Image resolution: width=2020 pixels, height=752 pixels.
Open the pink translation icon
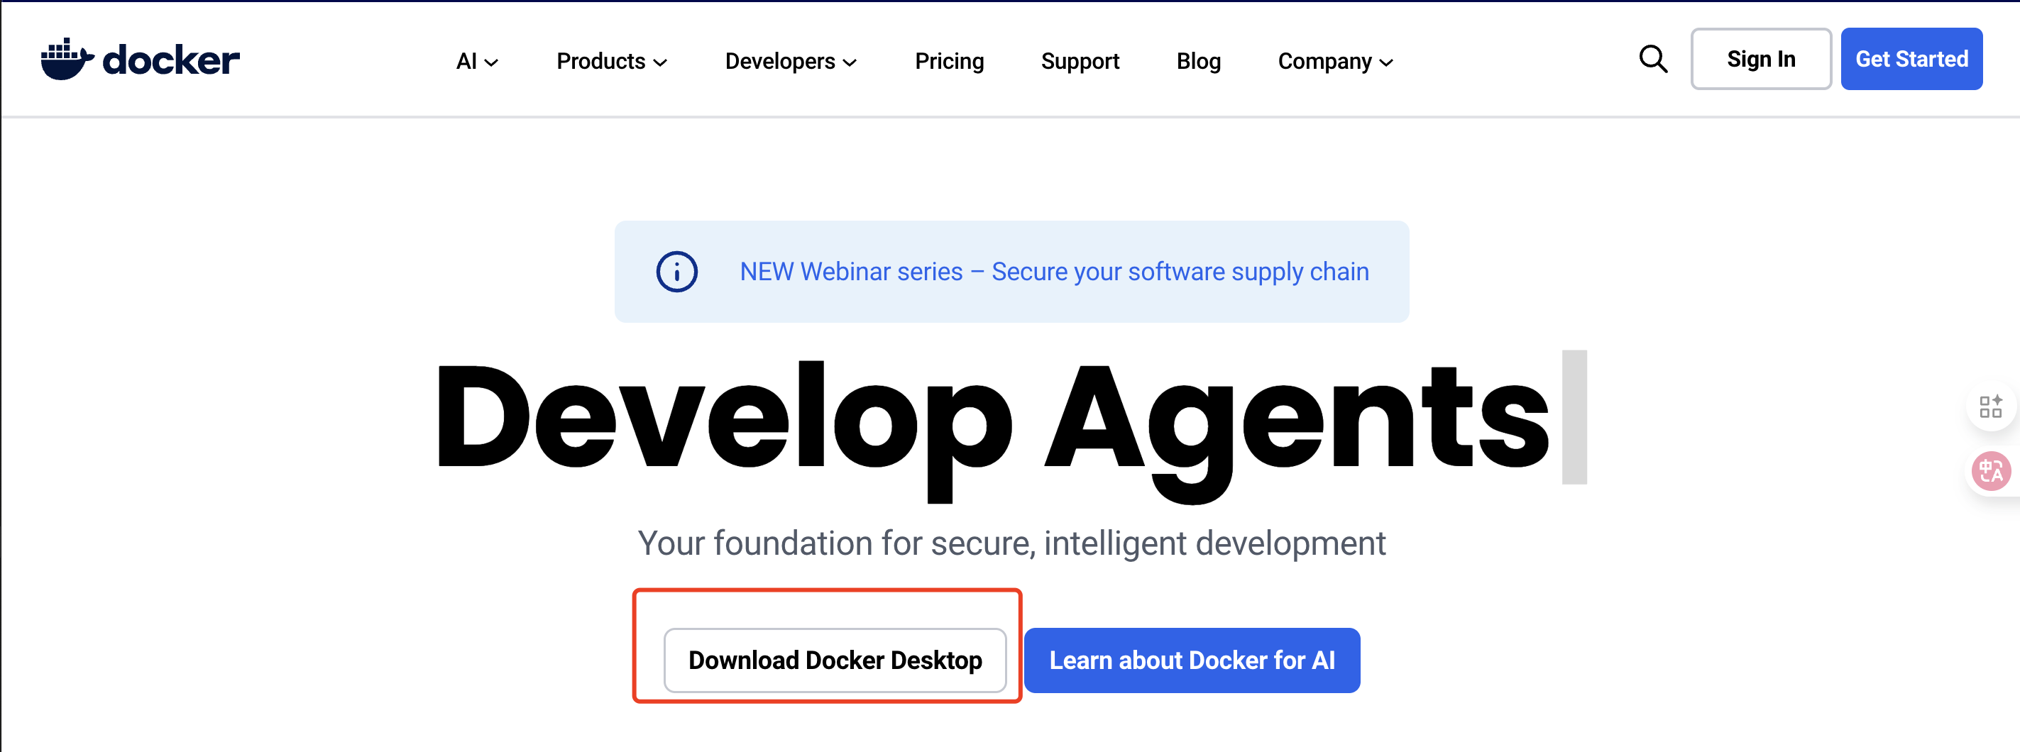click(x=1991, y=471)
